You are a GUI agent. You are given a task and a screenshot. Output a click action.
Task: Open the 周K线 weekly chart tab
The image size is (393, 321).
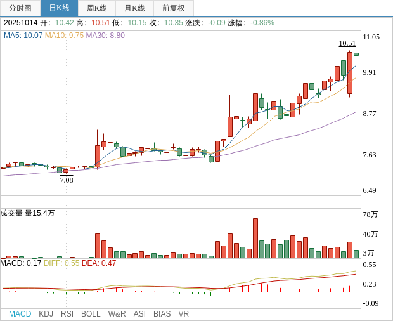97,8
